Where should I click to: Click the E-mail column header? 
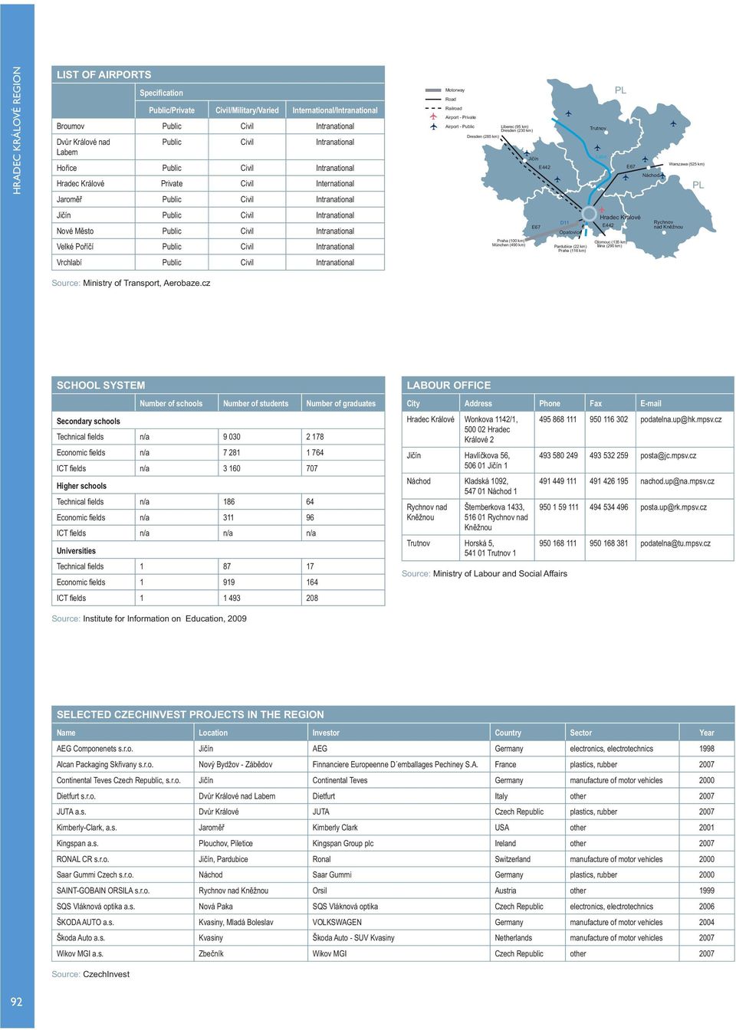(651, 404)
